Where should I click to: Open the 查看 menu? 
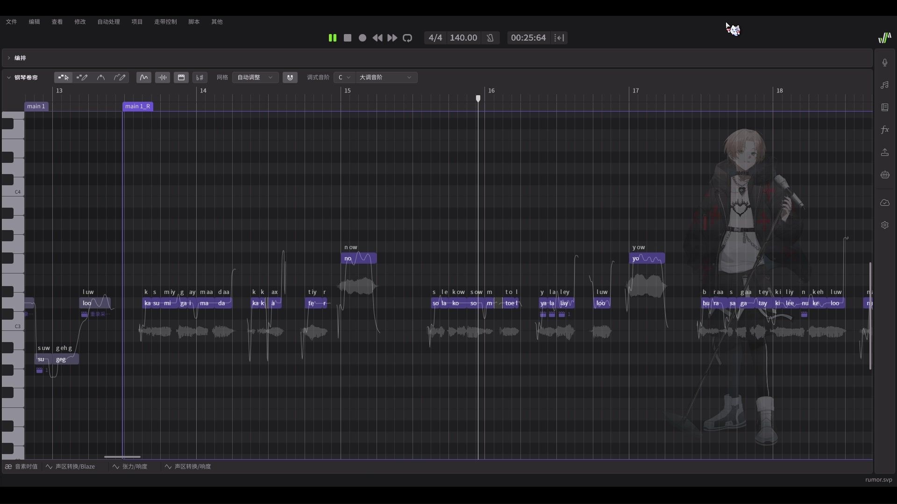point(57,22)
